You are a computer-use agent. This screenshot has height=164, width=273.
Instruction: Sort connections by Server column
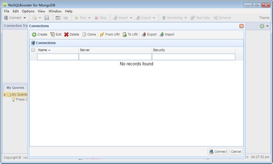pos(115,50)
